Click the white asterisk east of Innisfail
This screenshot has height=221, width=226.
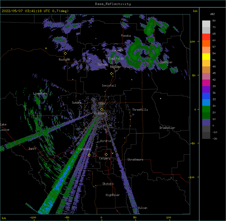132,80
